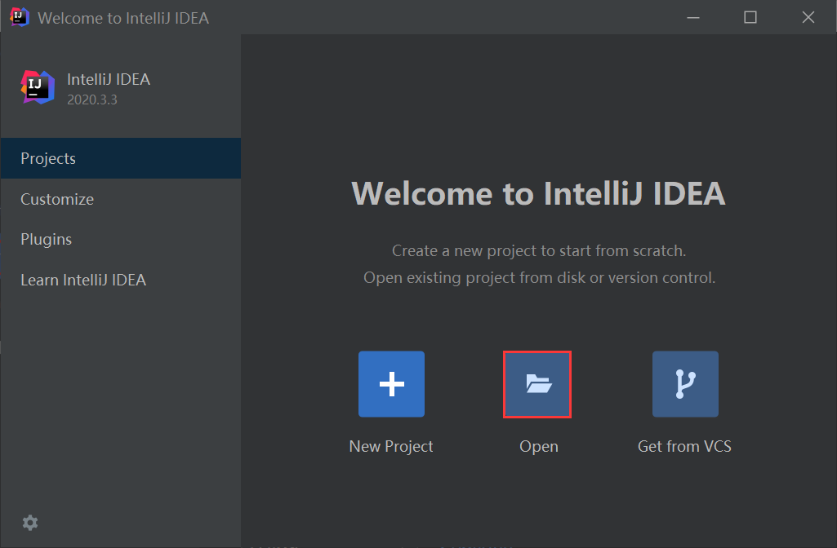Viewport: 837px width, 548px height.
Task: Open the settings gear in bottom-left corner
Action: pyautogui.click(x=30, y=522)
